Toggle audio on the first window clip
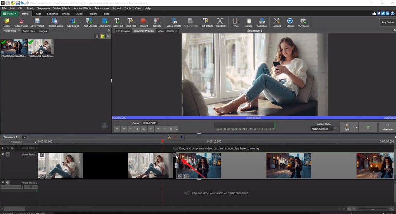The width and height of the screenshot is (396, 214). [x=46, y=176]
